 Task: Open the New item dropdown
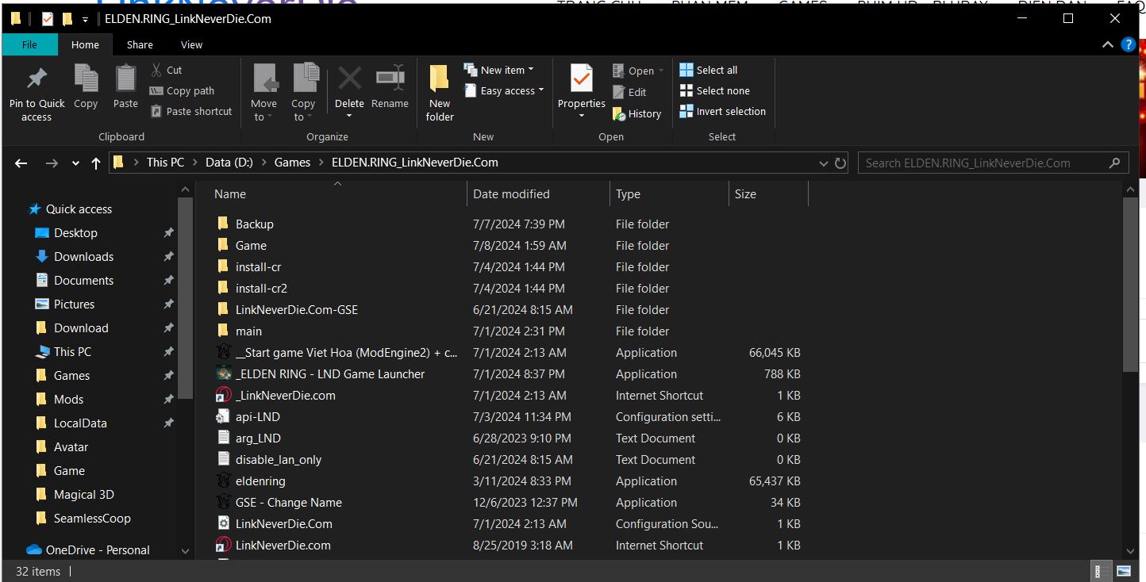tap(499, 70)
